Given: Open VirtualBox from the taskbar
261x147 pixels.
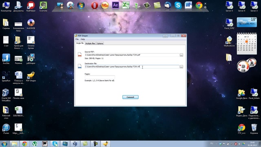Looking at the screenshot, I should [x=75, y=144].
